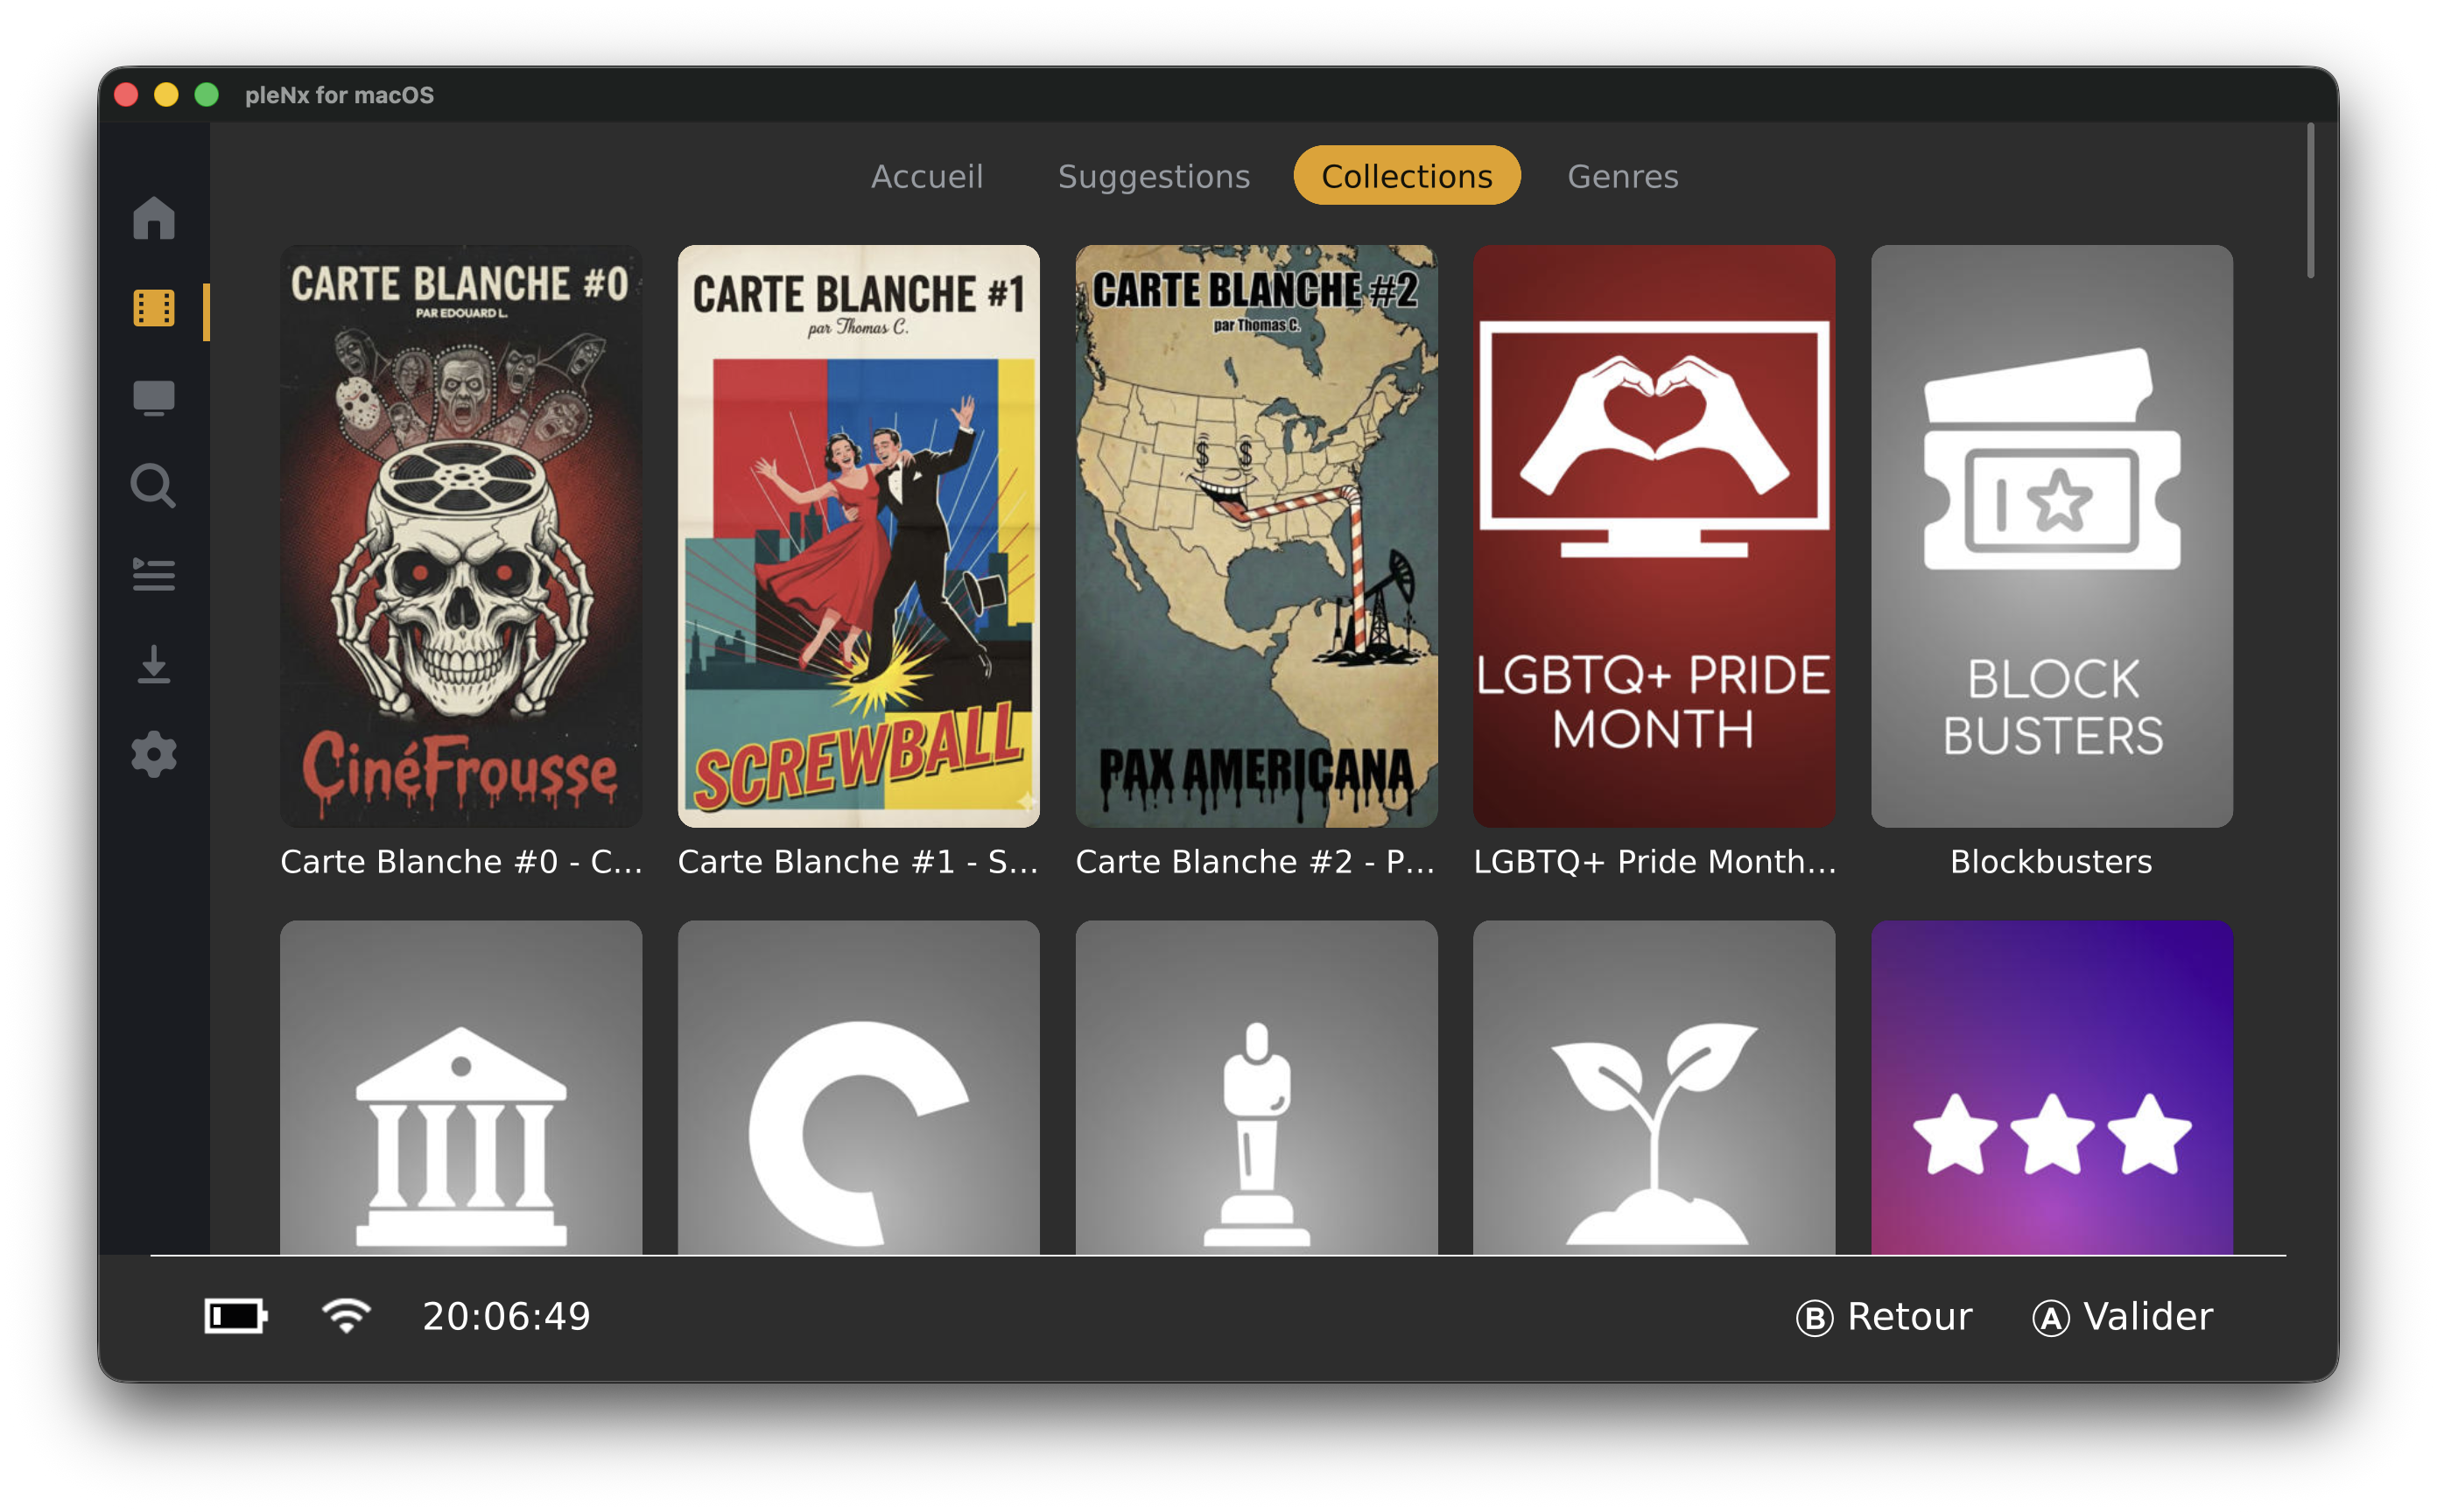This screenshot has height=1512, width=2437.
Task: Click the A button icon beside Valider
Action: (x=2050, y=1318)
